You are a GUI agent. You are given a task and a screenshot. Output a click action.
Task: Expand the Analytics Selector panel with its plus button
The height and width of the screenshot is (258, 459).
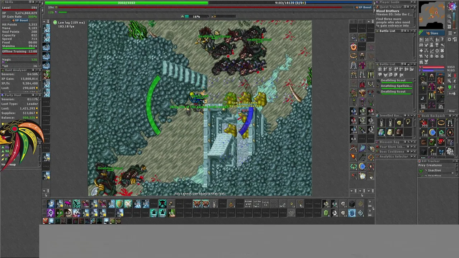412,157
